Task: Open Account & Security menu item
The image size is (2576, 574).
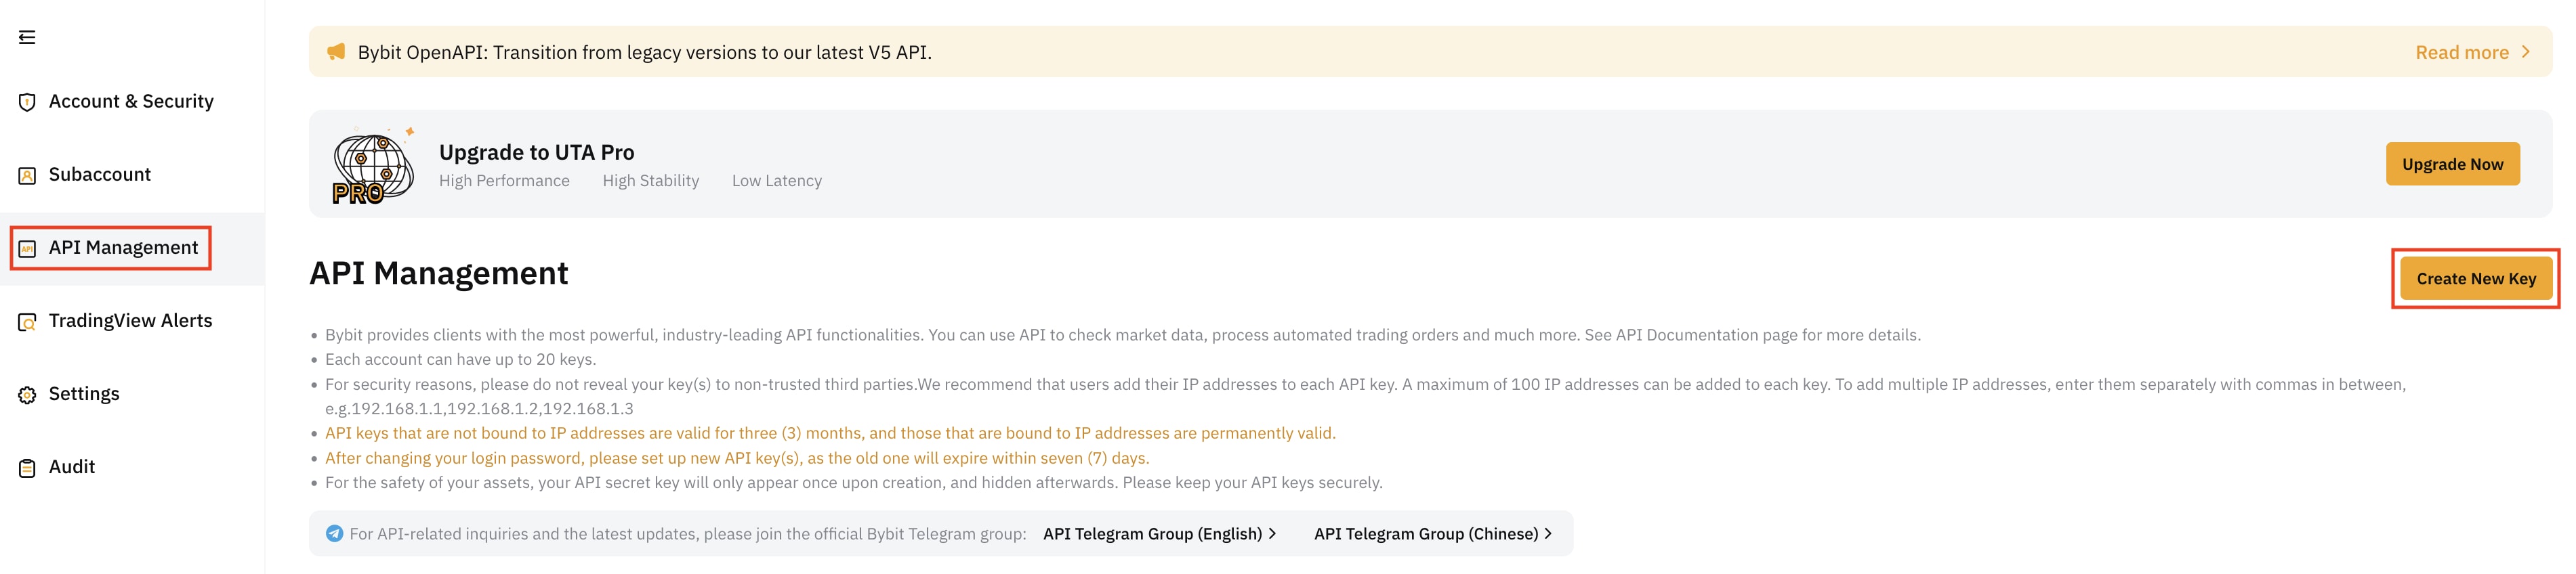Action: pyautogui.click(x=131, y=102)
